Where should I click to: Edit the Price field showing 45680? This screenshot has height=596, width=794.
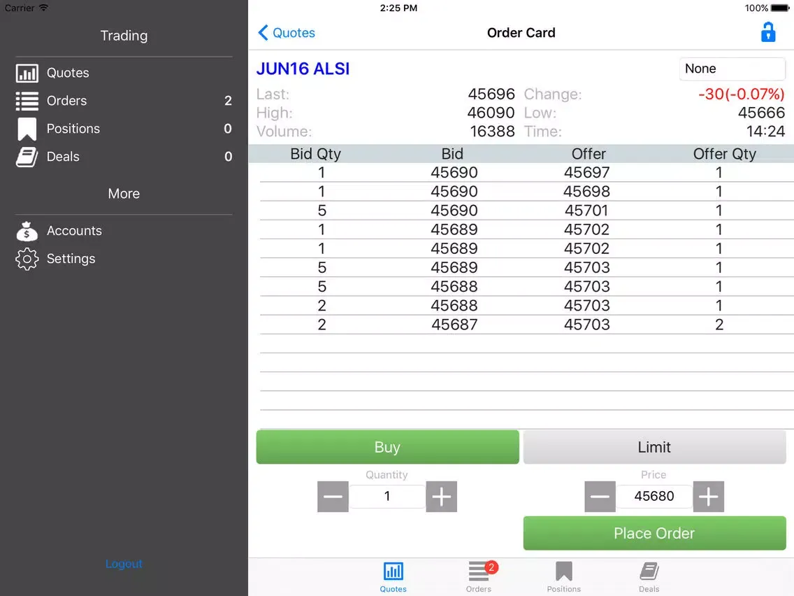tap(654, 496)
